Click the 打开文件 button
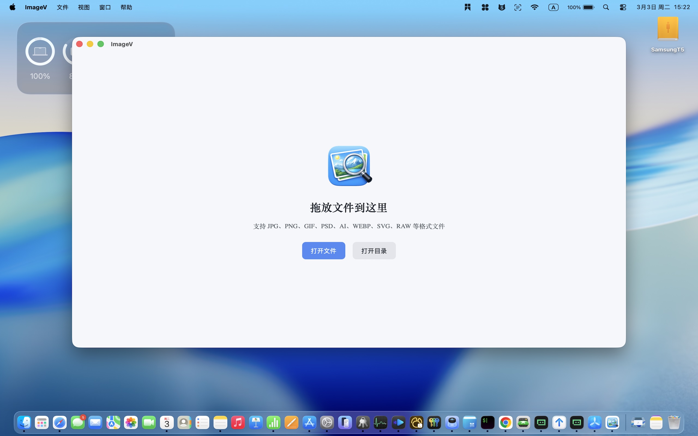This screenshot has width=698, height=436. pos(323,251)
